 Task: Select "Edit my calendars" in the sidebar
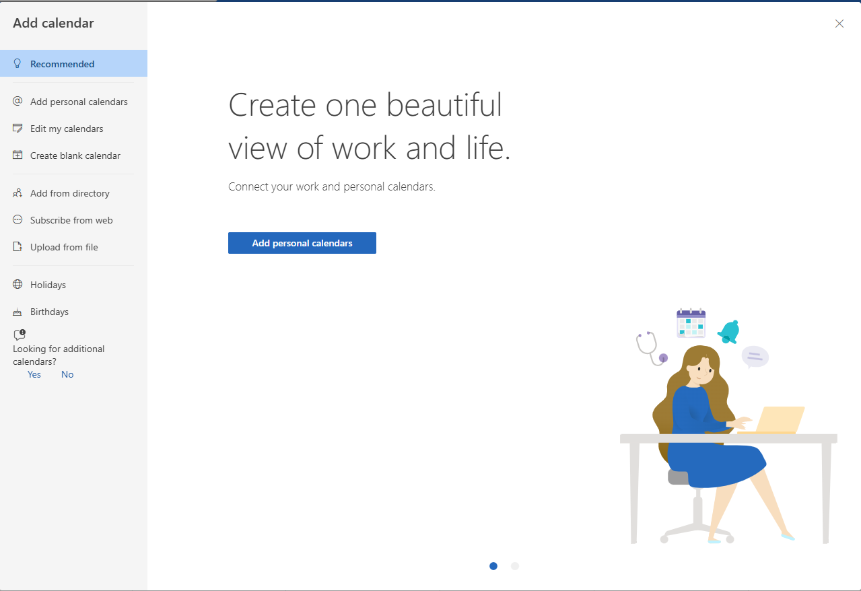coord(67,128)
